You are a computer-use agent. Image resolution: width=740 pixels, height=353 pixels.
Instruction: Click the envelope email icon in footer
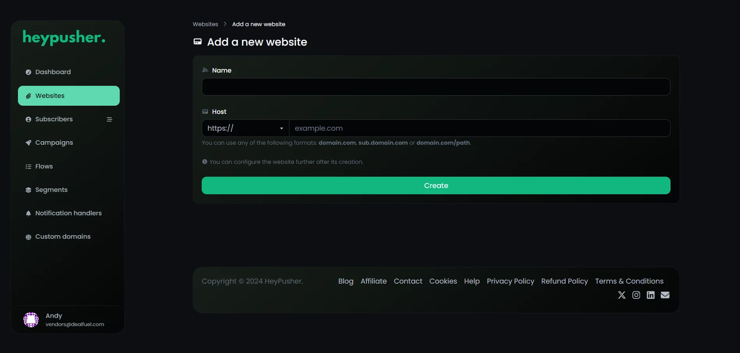click(x=665, y=295)
